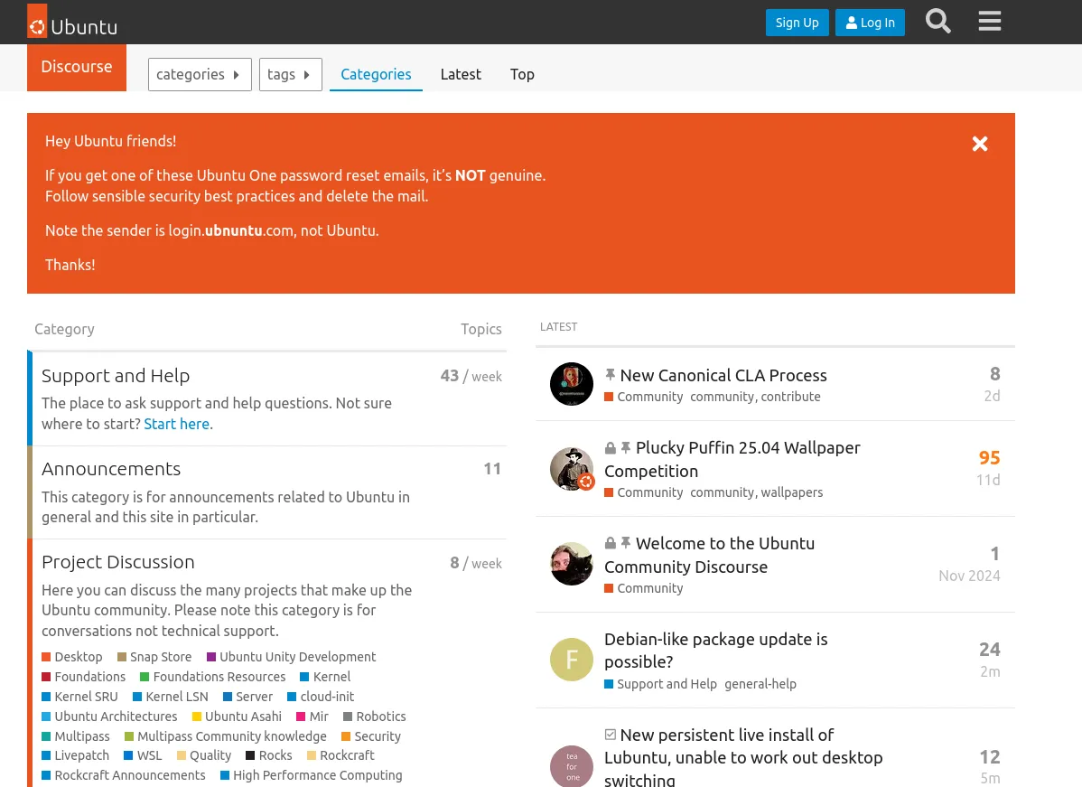The height and width of the screenshot is (787, 1082).
Task: Select the Categories tab
Action: pos(376,74)
